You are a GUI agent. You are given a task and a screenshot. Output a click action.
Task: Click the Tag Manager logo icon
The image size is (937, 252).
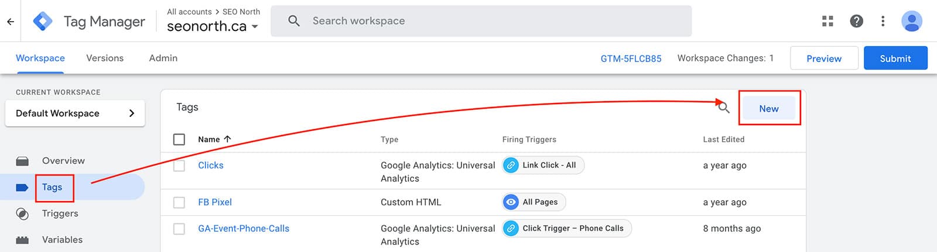pos(43,21)
